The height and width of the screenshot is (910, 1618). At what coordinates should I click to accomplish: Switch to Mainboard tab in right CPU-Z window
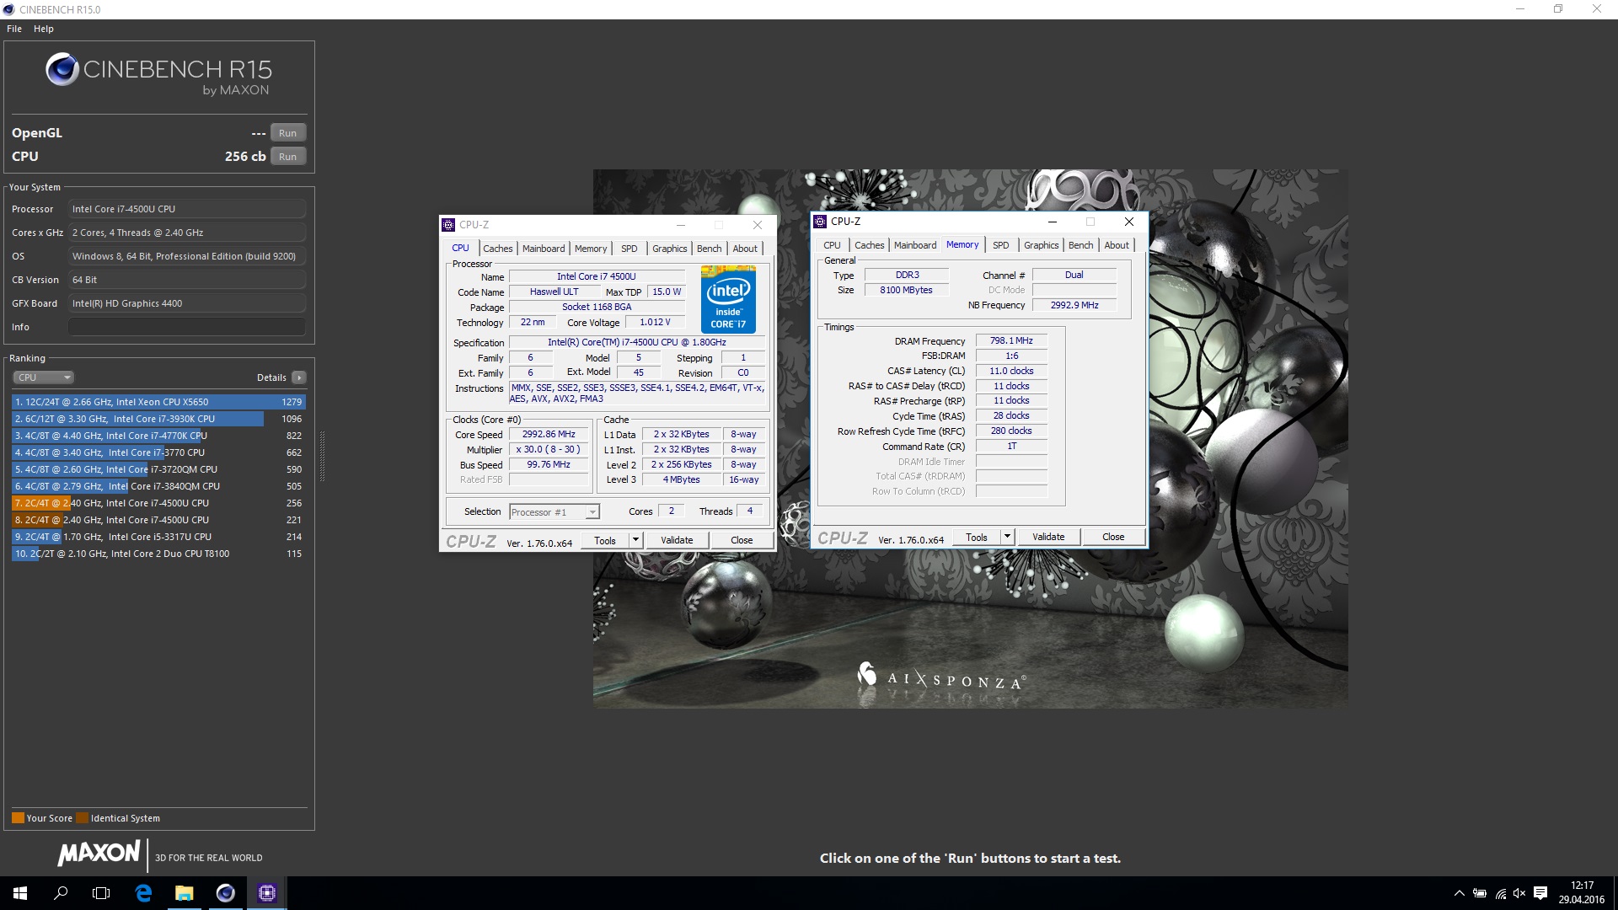tap(915, 245)
